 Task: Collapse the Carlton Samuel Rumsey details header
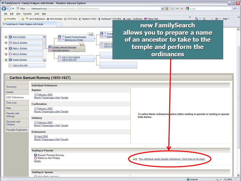(7, 78)
